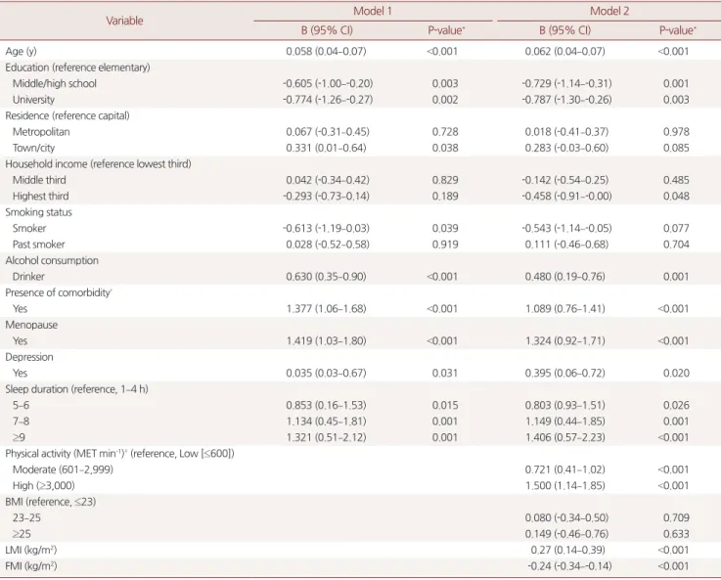Click the P-value '0.728' for Metropolitan
The height and width of the screenshot is (580, 721).
tap(445, 132)
